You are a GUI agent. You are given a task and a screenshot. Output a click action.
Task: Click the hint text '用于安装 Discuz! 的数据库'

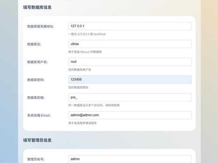pyautogui.click(x=85, y=52)
